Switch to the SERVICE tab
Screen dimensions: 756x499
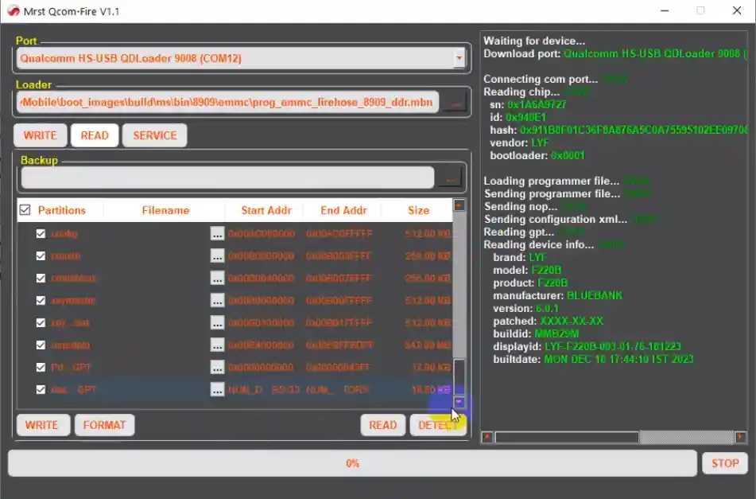click(x=154, y=135)
